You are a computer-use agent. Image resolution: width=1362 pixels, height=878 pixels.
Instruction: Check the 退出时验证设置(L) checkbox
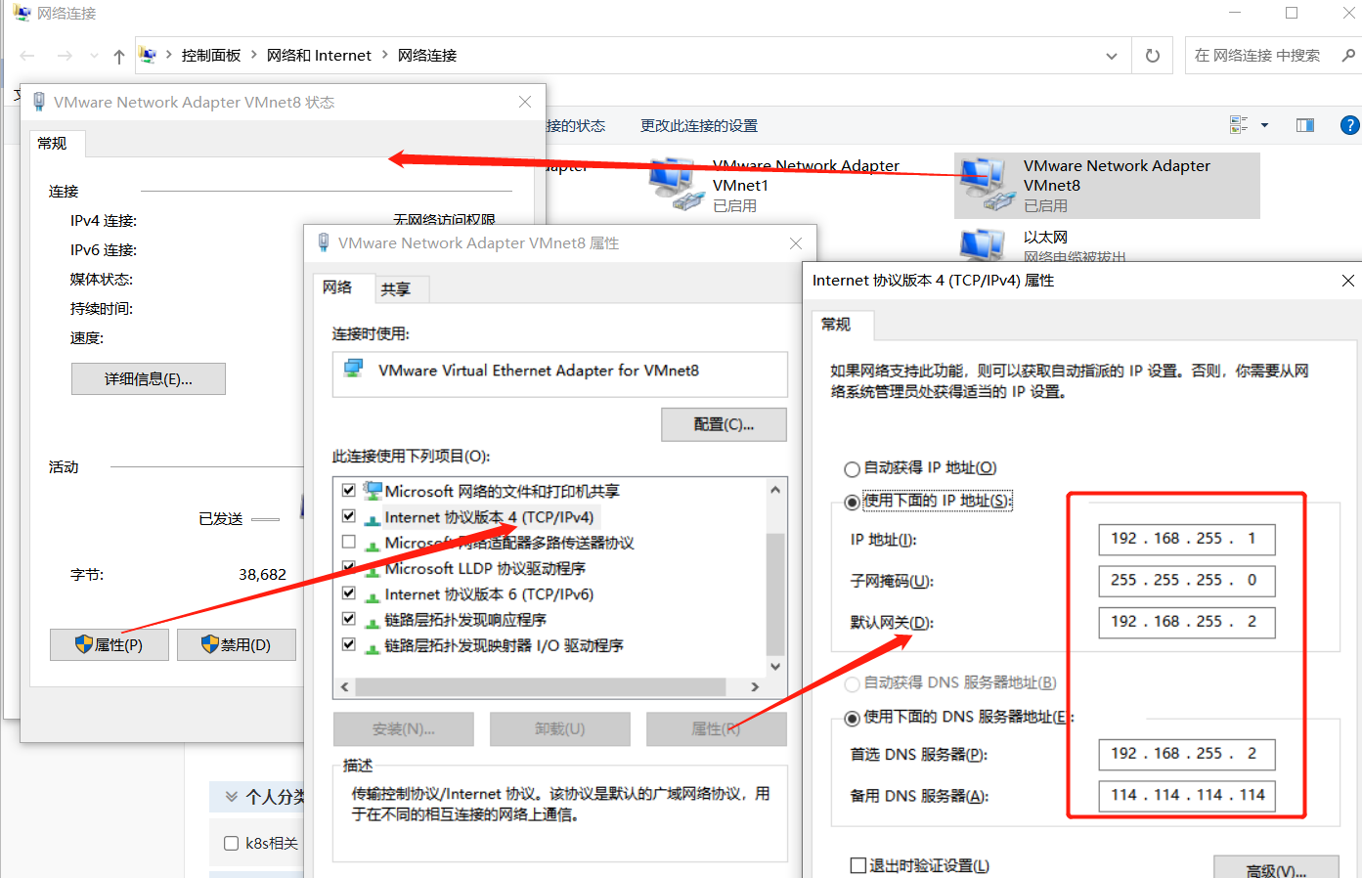[x=858, y=865]
